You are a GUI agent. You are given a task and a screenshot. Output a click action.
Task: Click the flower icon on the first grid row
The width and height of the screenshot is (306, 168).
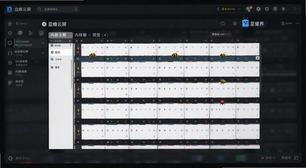78,49
